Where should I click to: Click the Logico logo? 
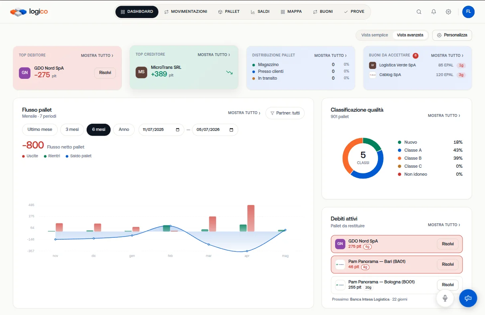pyautogui.click(x=29, y=12)
